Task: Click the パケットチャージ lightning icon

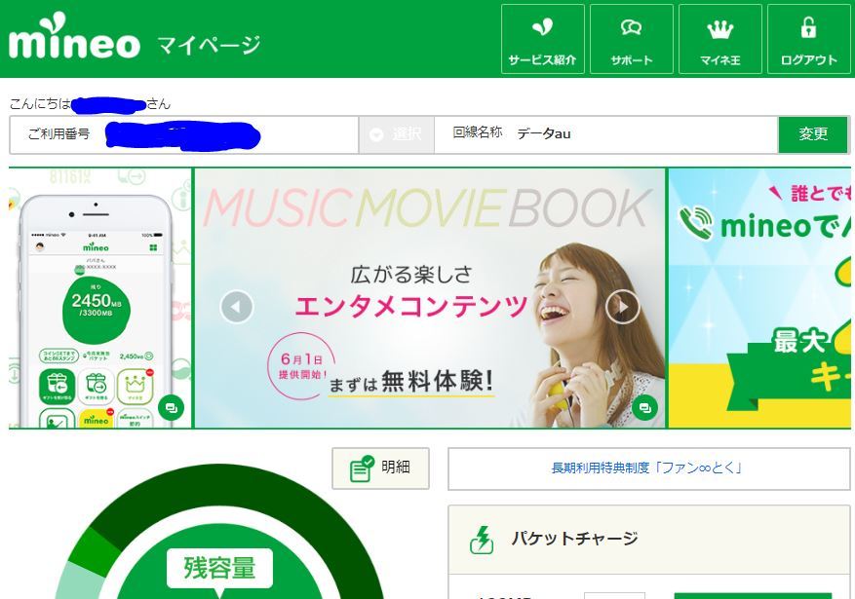Action: pyautogui.click(x=483, y=539)
